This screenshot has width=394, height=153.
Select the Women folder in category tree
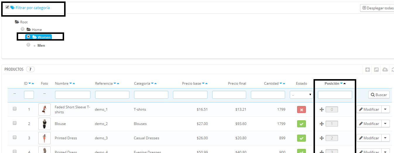42,37
